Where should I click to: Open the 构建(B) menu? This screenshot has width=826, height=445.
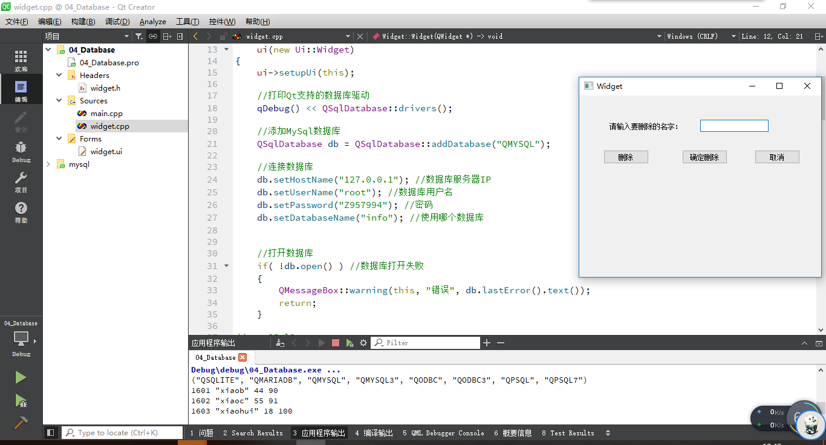coord(83,22)
